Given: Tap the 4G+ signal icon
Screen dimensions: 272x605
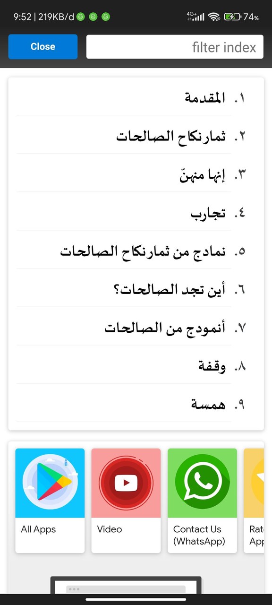Looking at the screenshot, I should coord(197,16).
